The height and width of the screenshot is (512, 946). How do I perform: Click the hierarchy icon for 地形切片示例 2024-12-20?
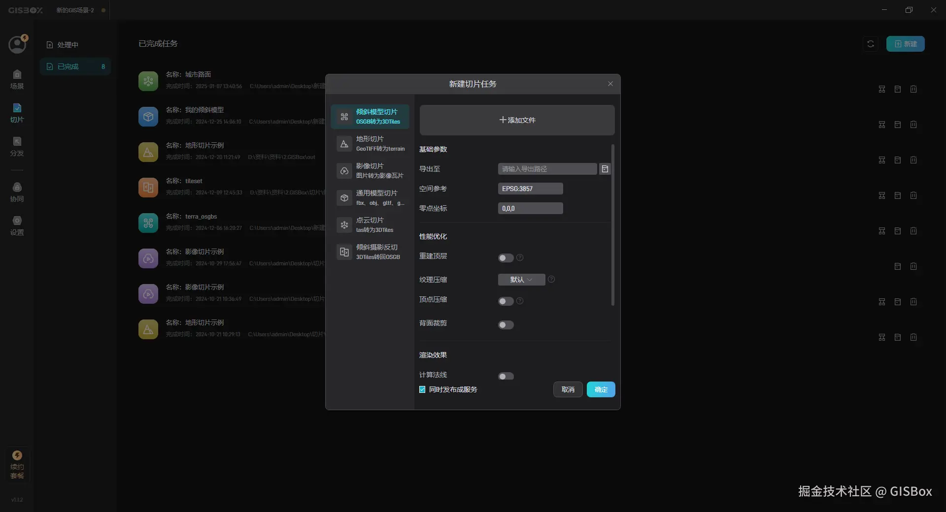coord(882,160)
